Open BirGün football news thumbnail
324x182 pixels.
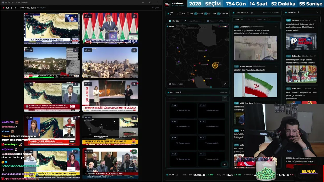[301, 74]
